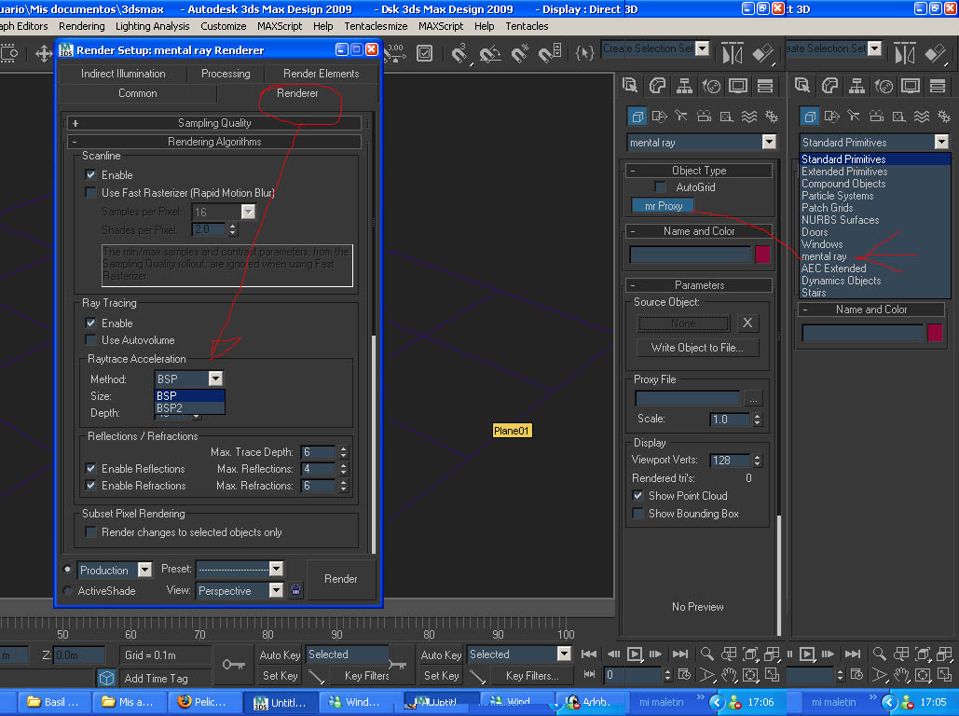Open Modify tab icon in mr Proxy panel

(x=657, y=86)
